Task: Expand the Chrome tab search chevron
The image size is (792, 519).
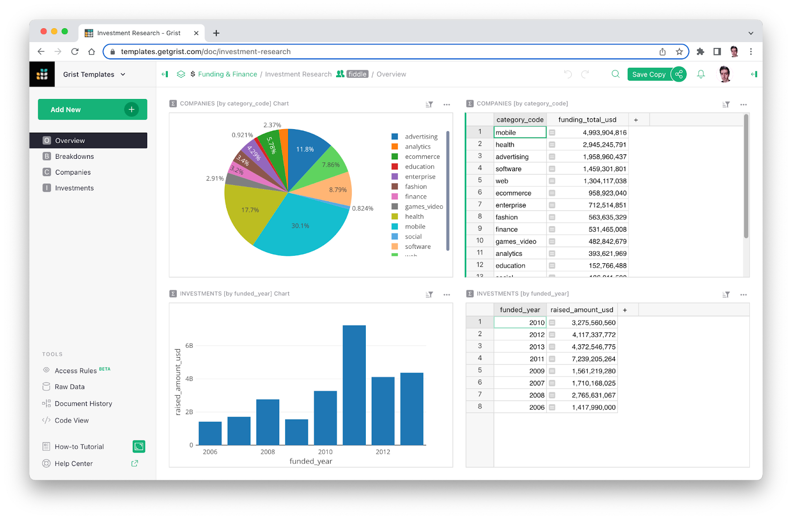Action: tap(750, 33)
